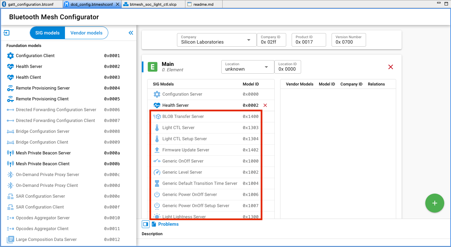Switch to the gatt_configuration.btconf tab
The height and width of the screenshot is (247, 451).
click(31, 4)
